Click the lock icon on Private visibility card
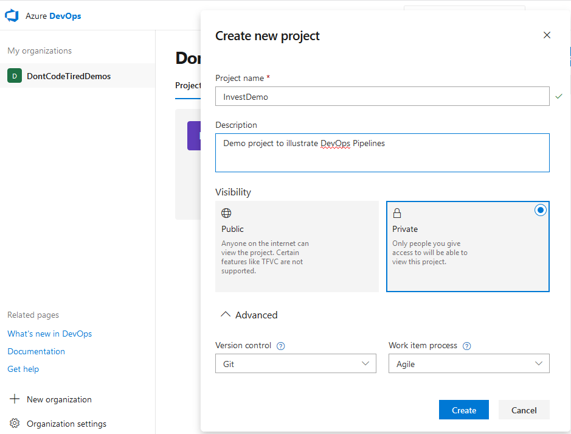Viewport: 571px width, 434px height. point(397,213)
